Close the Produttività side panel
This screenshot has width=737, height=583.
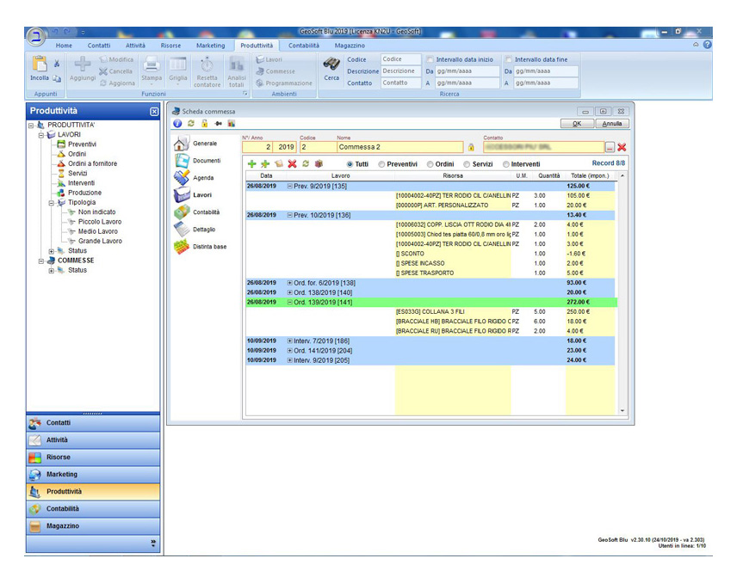pyautogui.click(x=154, y=112)
